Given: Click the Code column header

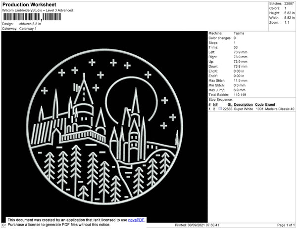Looking at the screenshot, I should [x=259, y=105].
